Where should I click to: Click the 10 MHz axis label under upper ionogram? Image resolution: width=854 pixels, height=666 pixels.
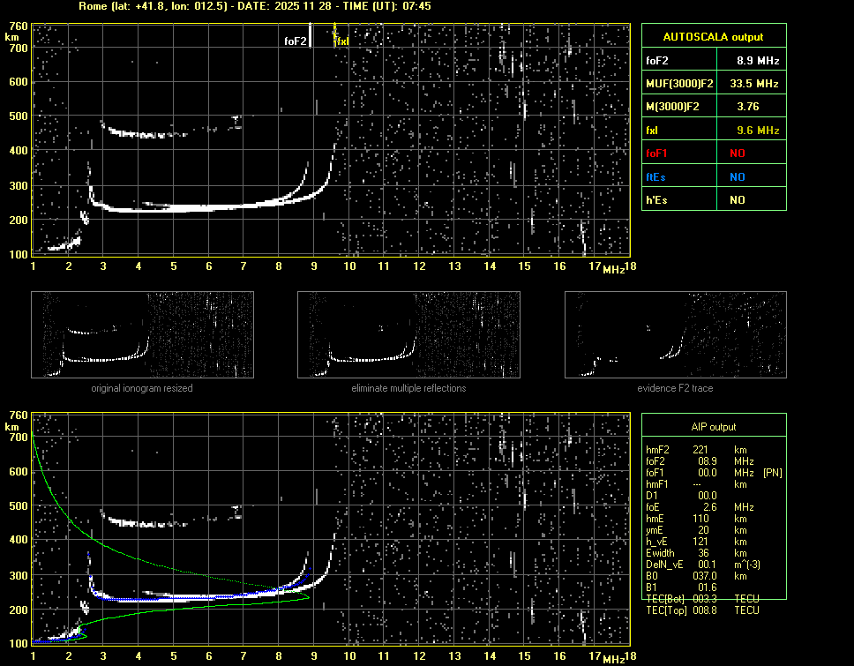pyautogui.click(x=349, y=266)
